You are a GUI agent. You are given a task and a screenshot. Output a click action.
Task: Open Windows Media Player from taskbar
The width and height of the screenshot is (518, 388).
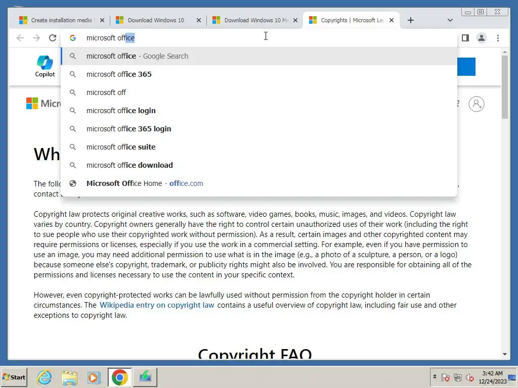94,377
